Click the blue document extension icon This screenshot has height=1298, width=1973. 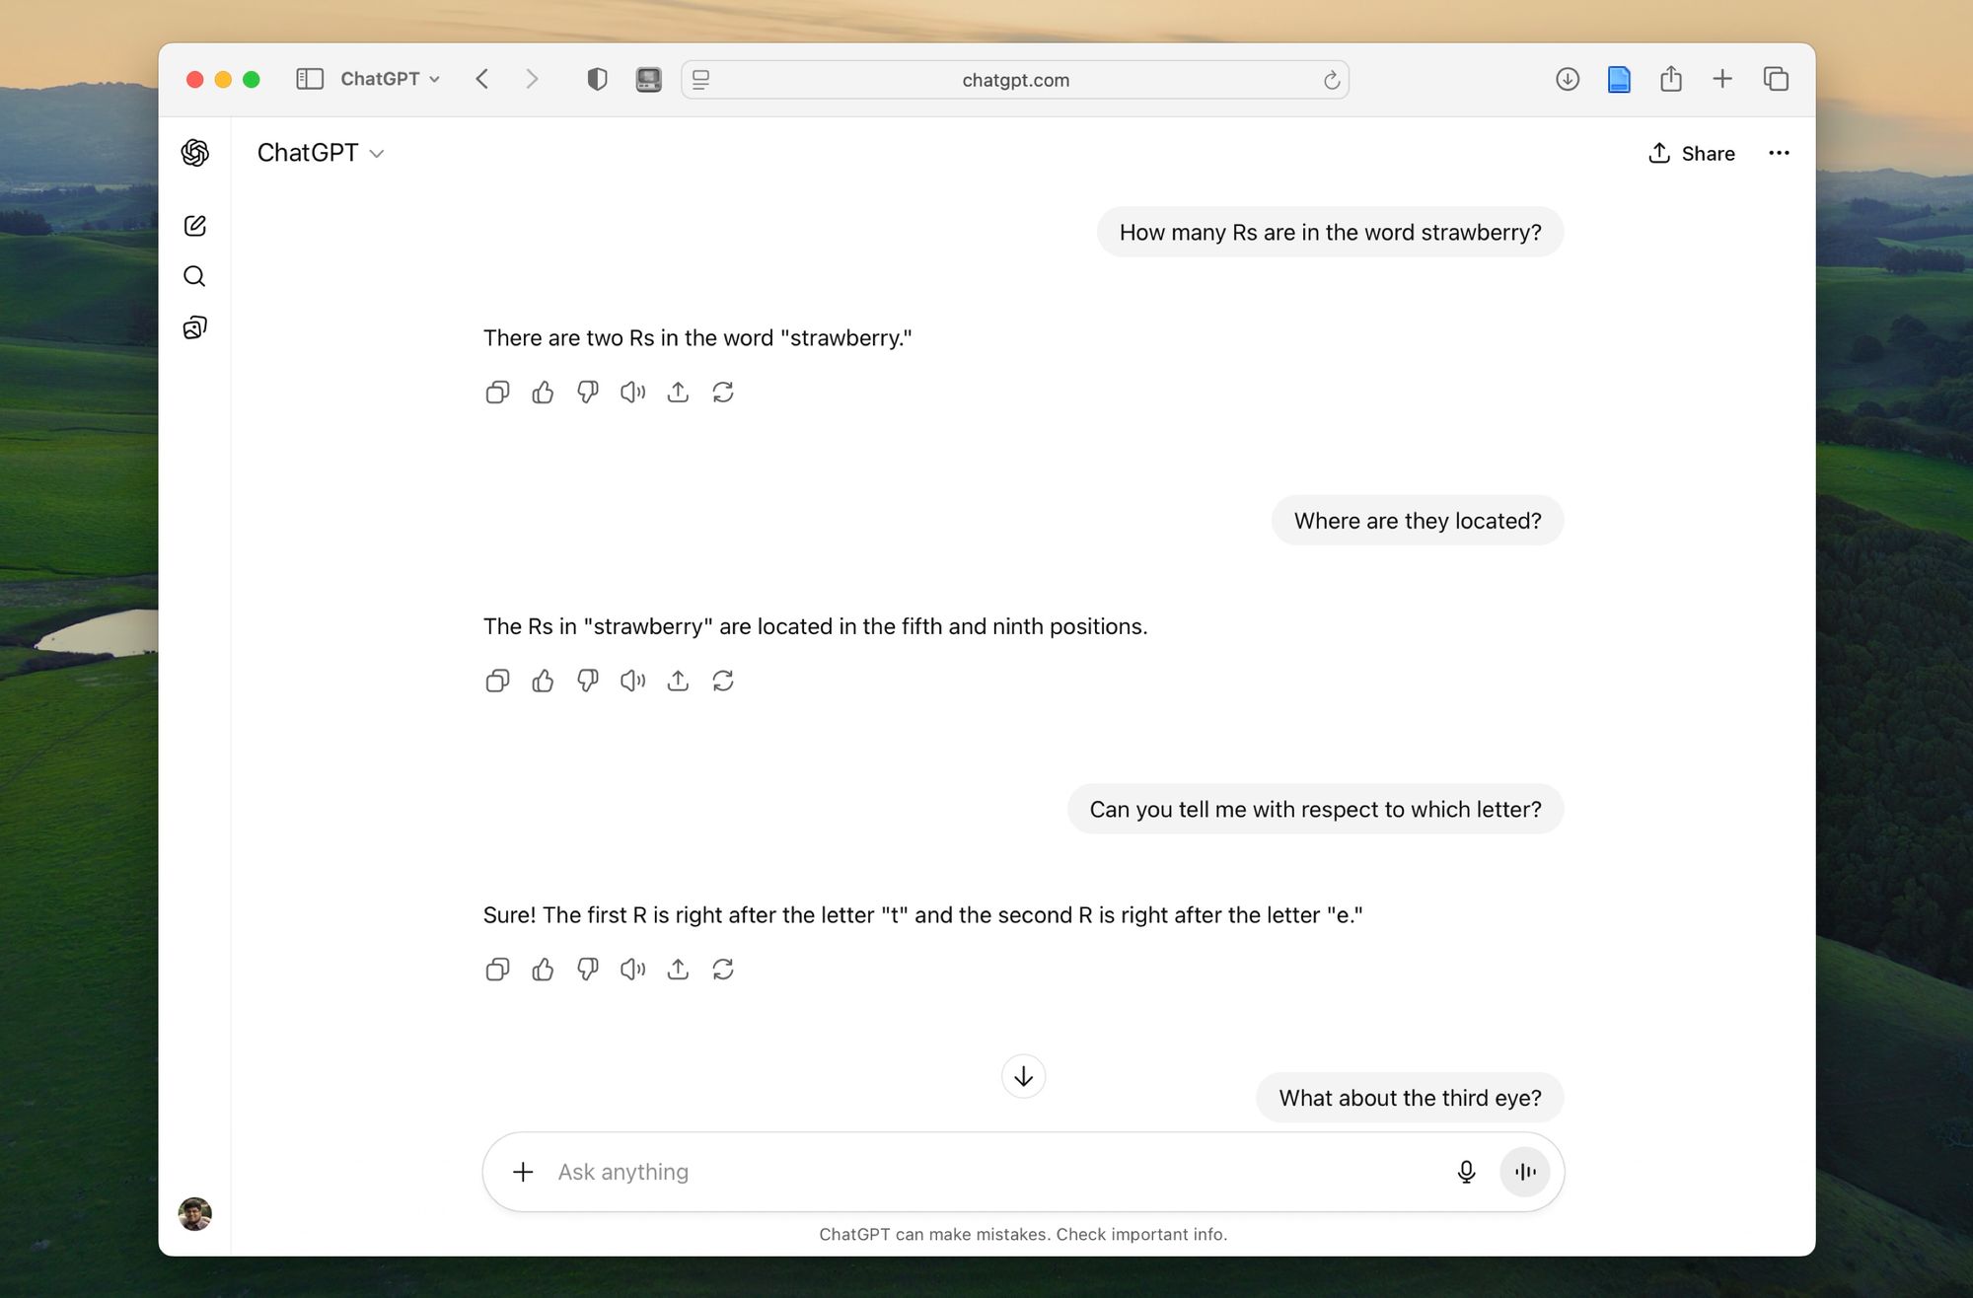pos(1619,79)
